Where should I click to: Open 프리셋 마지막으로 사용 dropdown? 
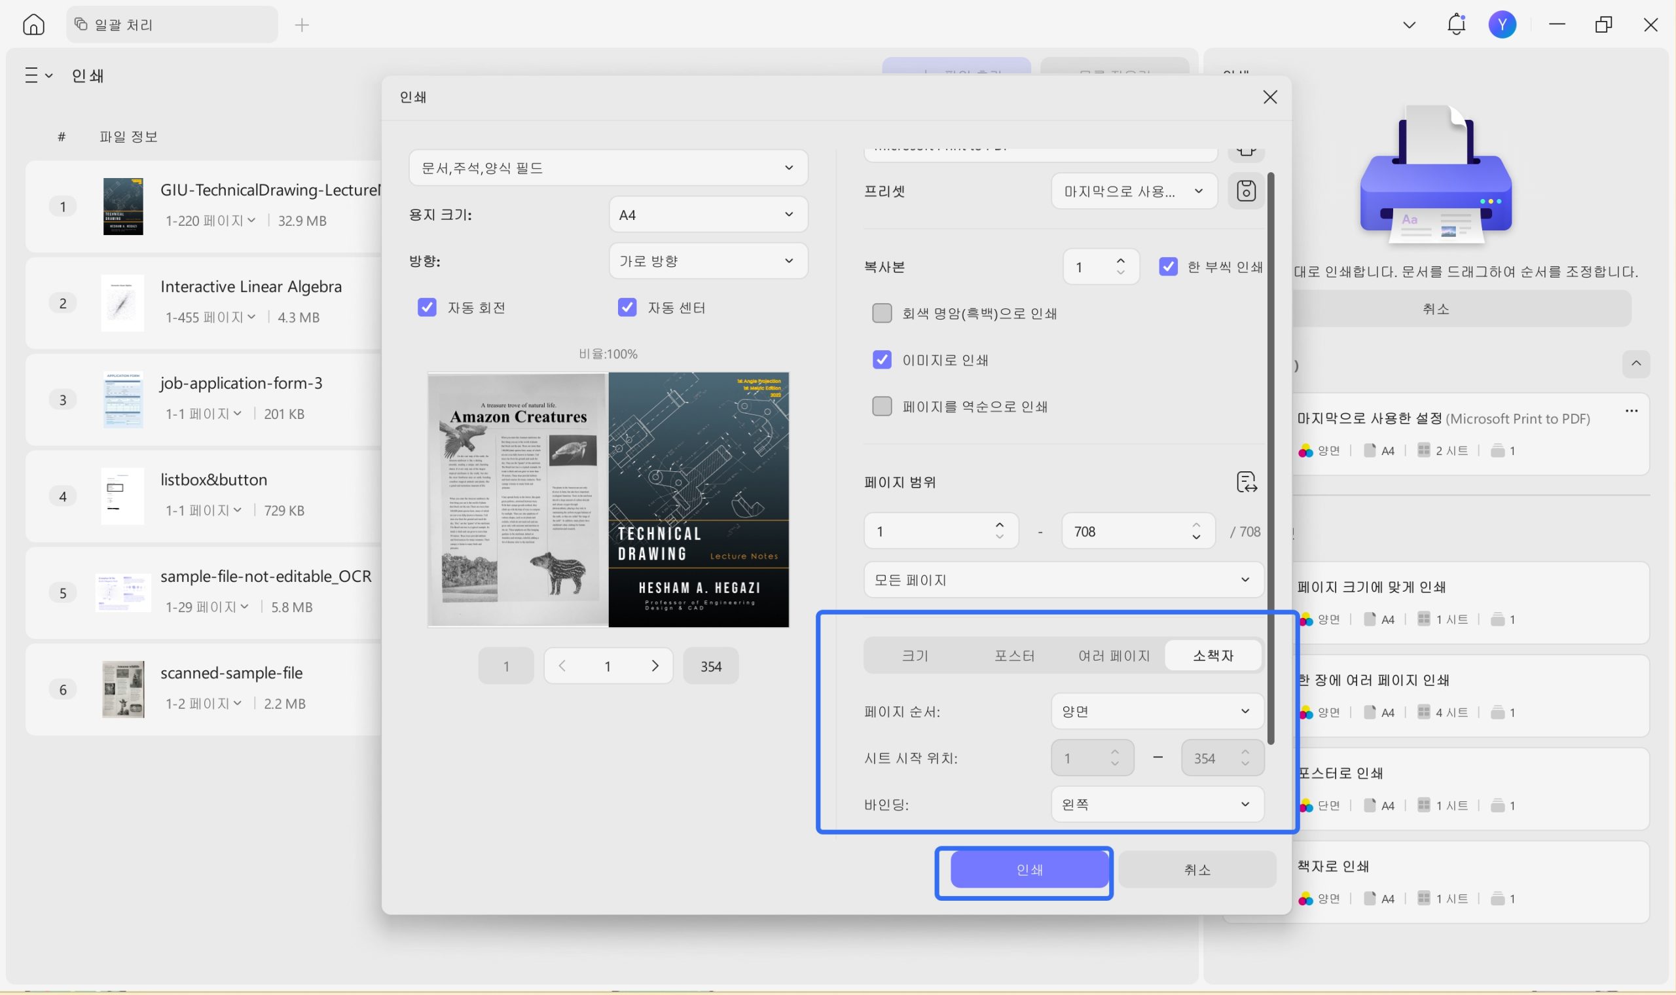point(1134,191)
